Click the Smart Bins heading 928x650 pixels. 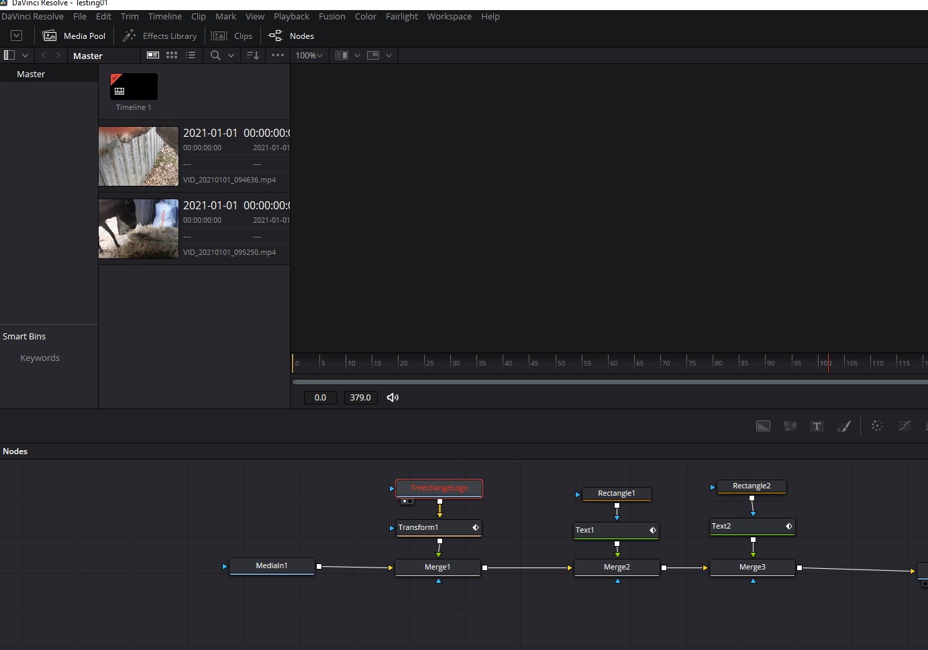pos(24,336)
